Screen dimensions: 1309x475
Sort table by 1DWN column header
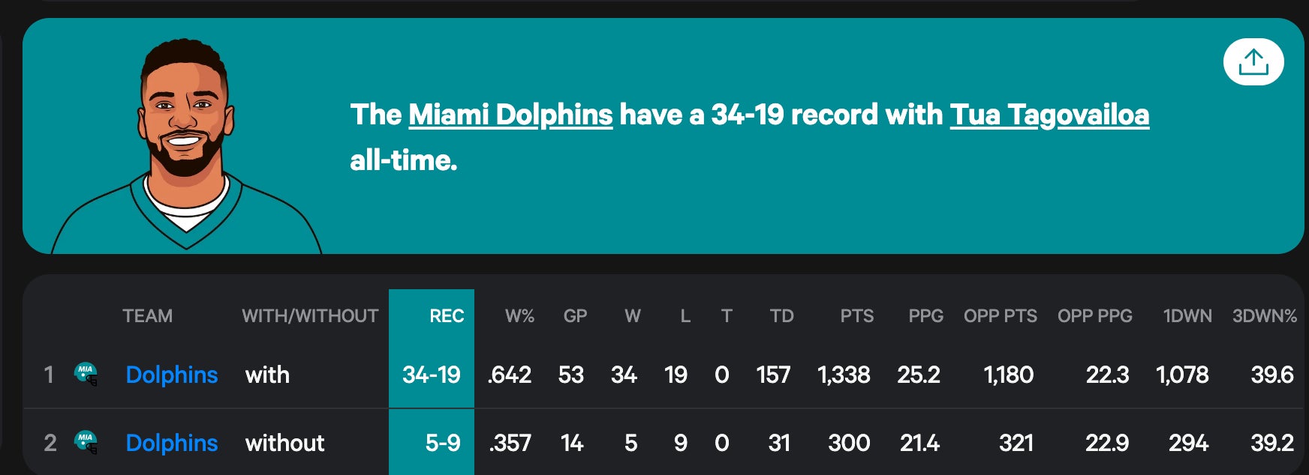(x=1187, y=316)
